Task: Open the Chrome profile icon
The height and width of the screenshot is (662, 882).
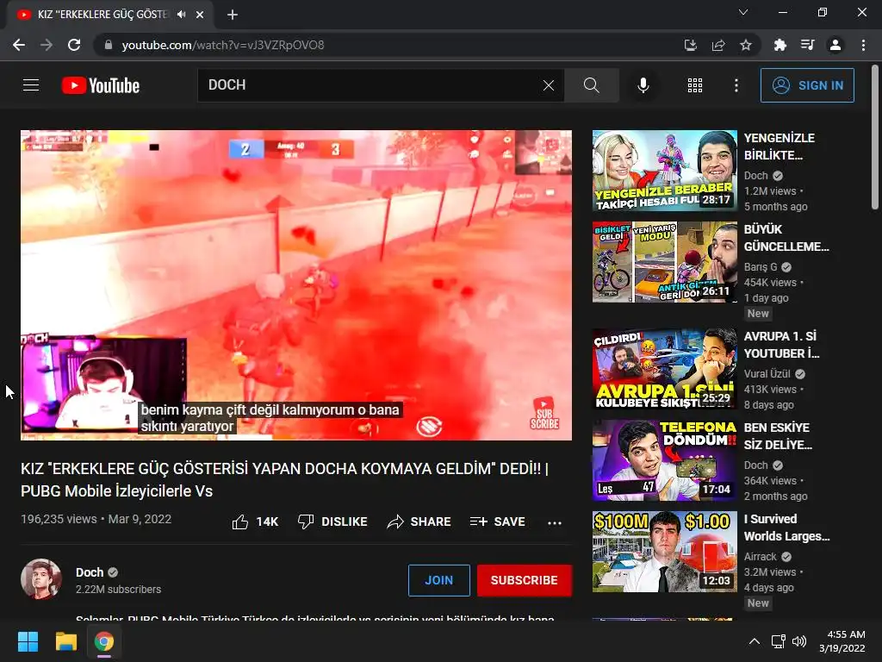Action: pos(835,45)
